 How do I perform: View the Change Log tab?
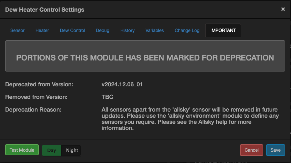pyautogui.click(x=187, y=30)
